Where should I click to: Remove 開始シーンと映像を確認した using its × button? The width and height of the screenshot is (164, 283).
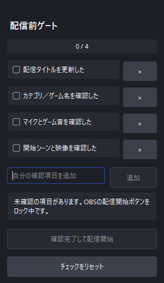click(140, 149)
